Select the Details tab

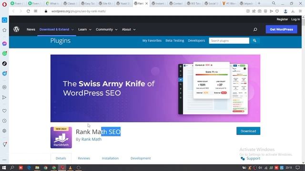pos(61,158)
